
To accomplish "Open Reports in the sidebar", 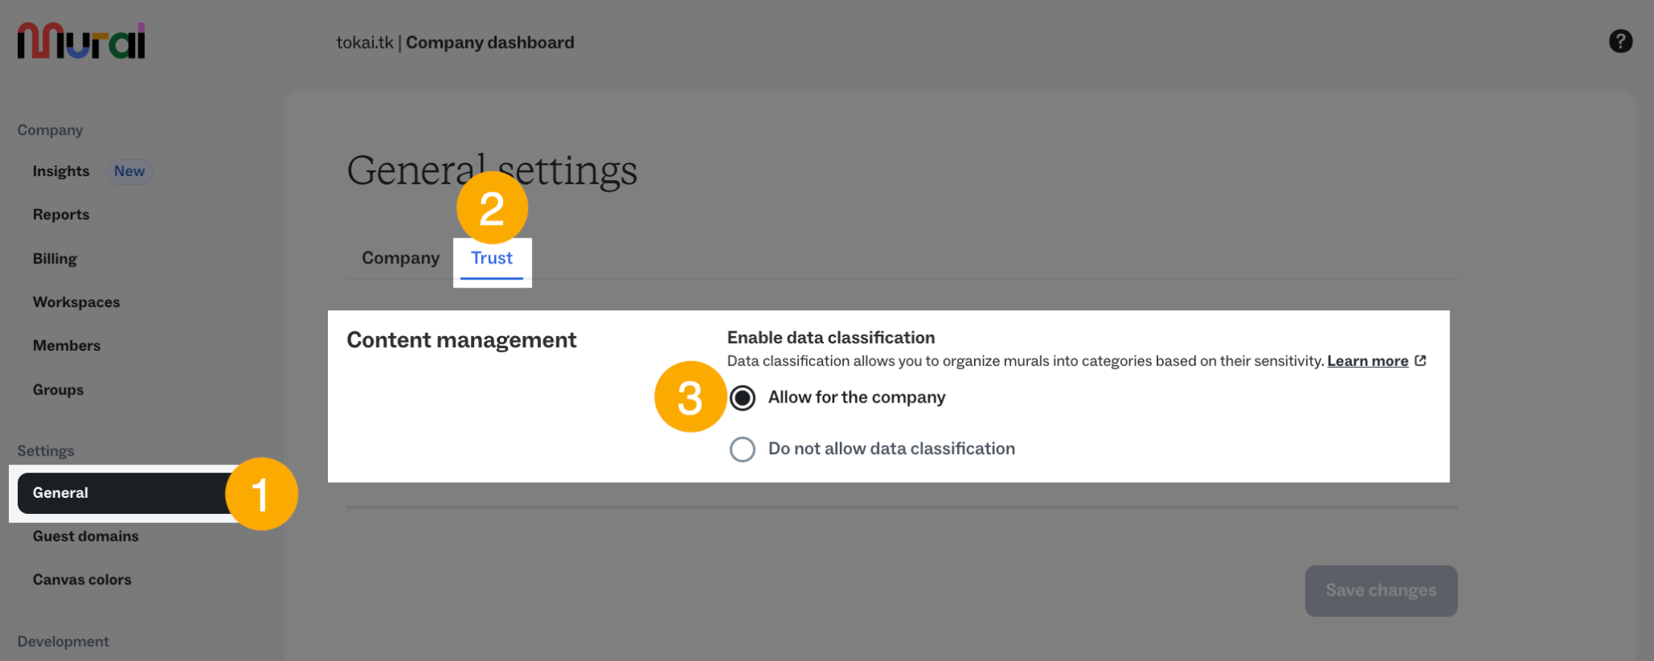I will (x=61, y=215).
